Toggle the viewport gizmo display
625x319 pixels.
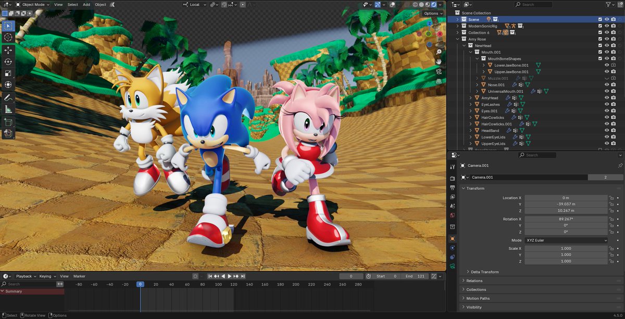379,5
